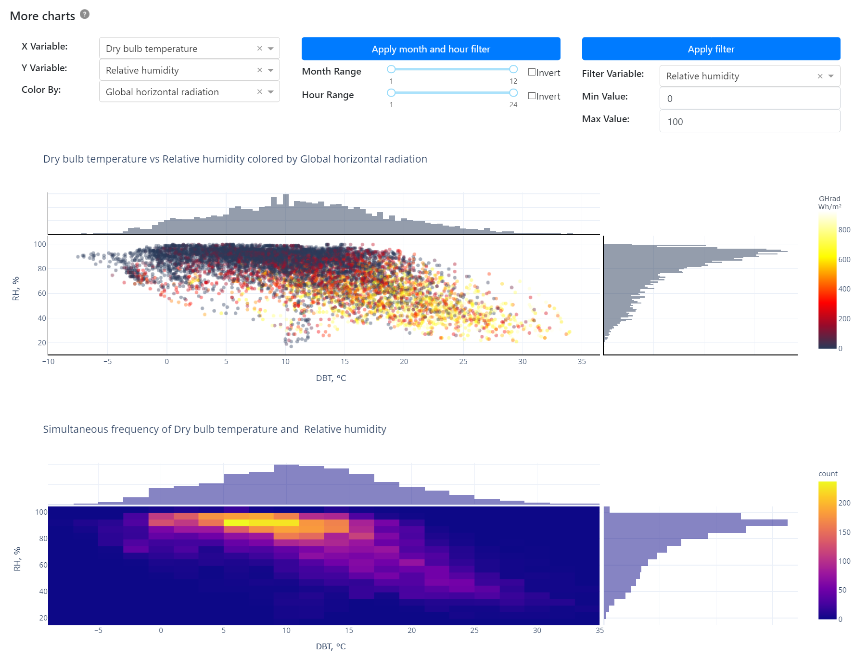Expand the Filter Variable dropdown
This screenshot has width=867, height=657.
point(831,76)
